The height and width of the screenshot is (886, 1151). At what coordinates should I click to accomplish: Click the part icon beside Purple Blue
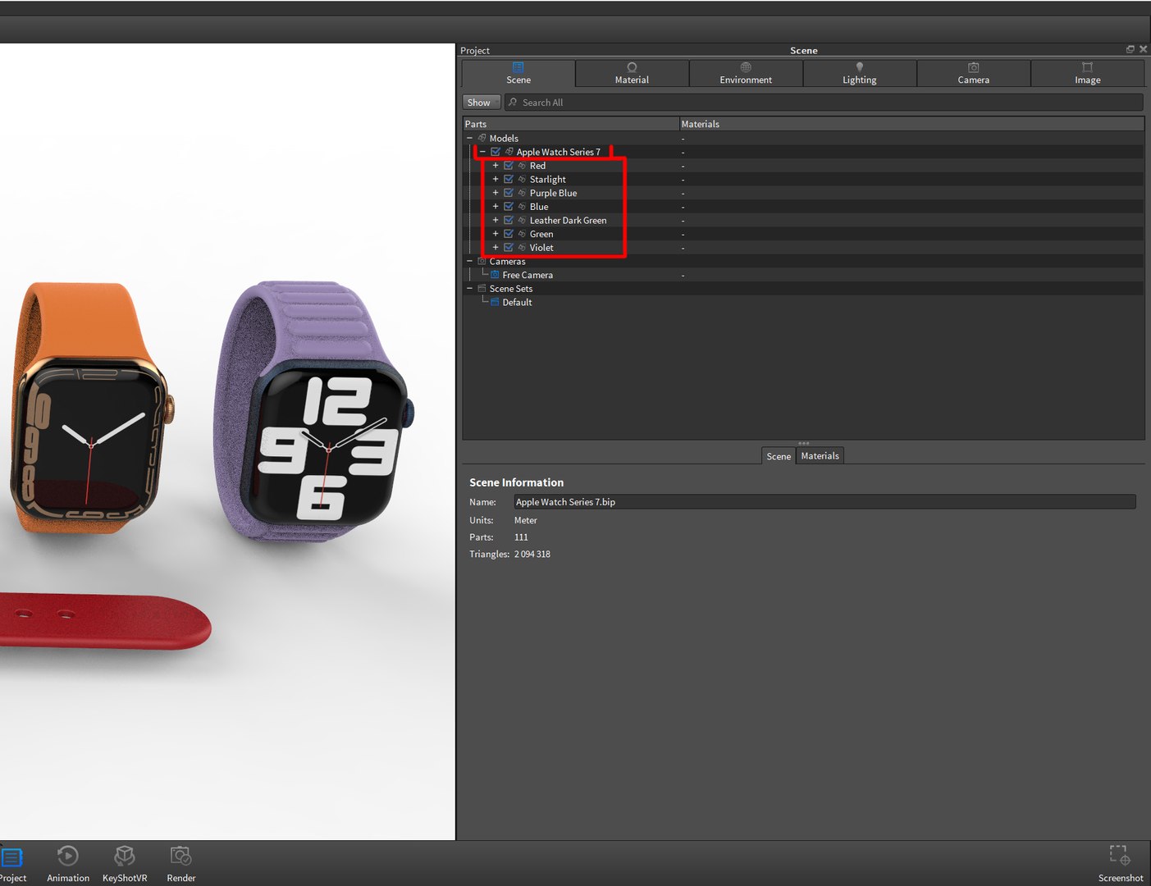[x=522, y=193]
